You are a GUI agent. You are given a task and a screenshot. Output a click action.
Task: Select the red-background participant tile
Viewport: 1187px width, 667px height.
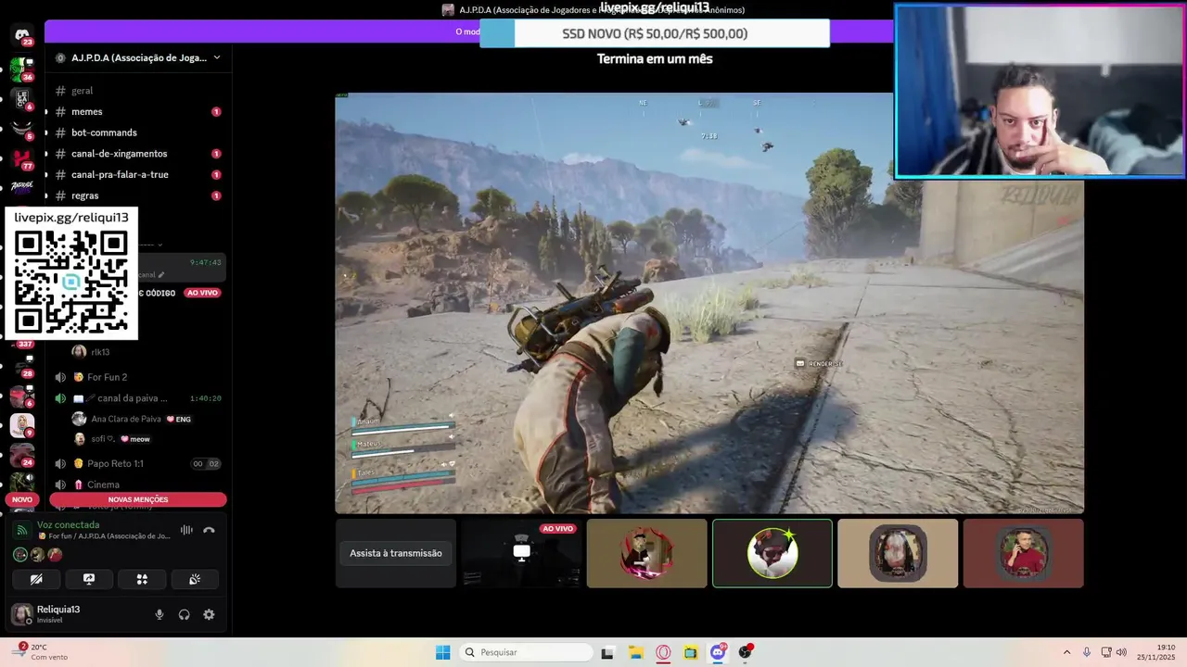(1023, 553)
